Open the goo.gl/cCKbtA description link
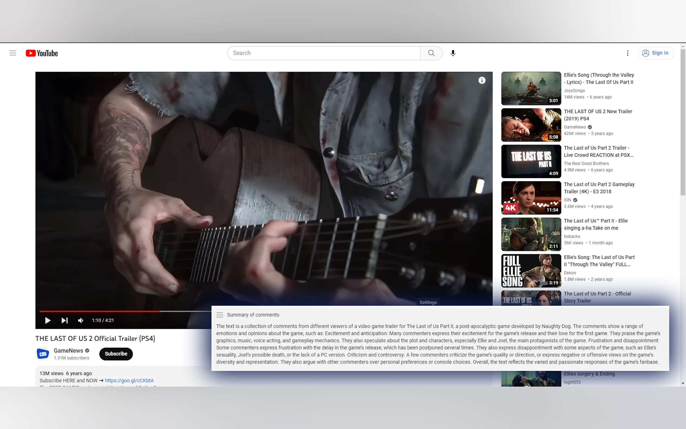This screenshot has width=686, height=429. click(129, 380)
